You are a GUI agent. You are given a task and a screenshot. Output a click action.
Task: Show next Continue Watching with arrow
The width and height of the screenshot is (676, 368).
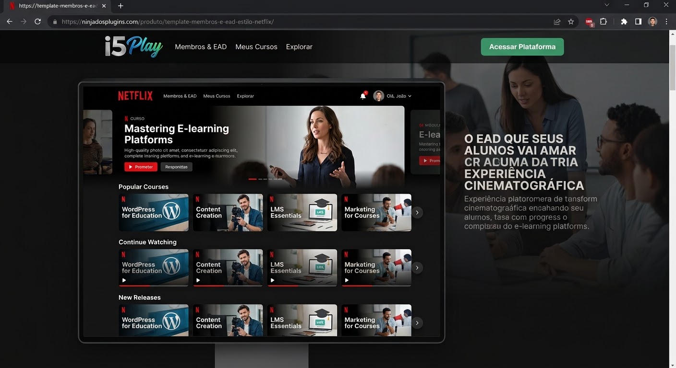tap(417, 267)
